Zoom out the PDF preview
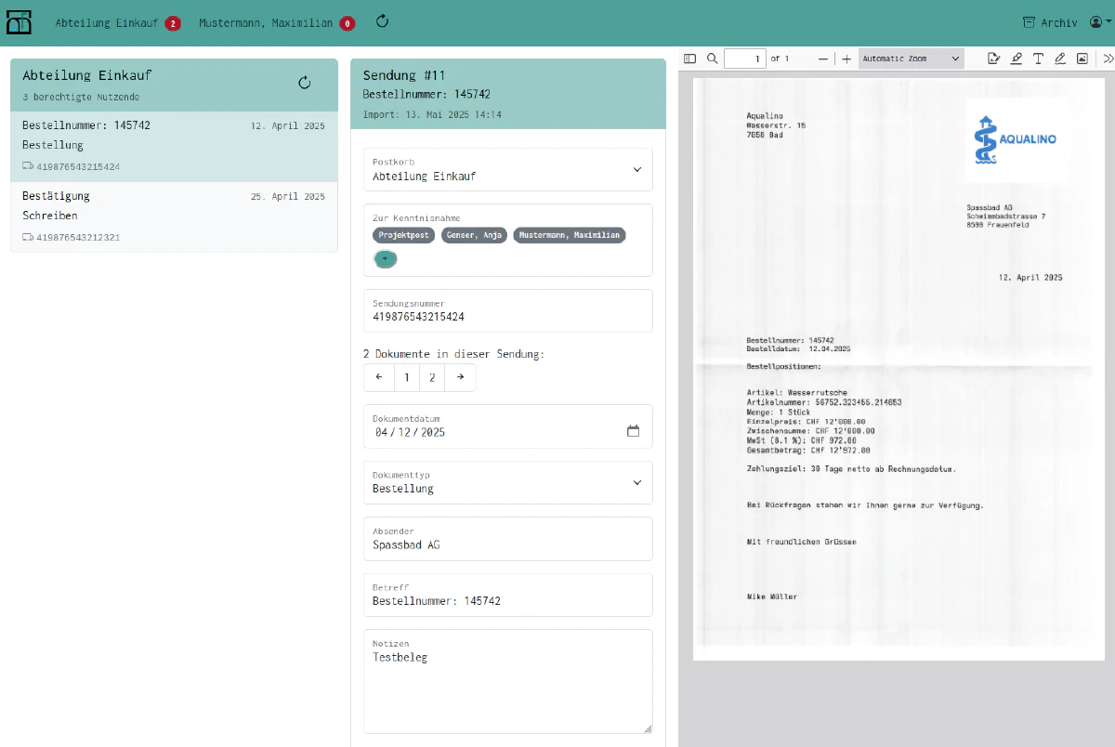Viewport: 1115px width, 747px height. click(x=823, y=59)
